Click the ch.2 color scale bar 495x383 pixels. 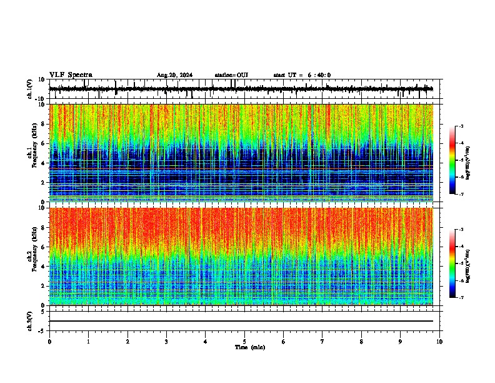[452, 263]
